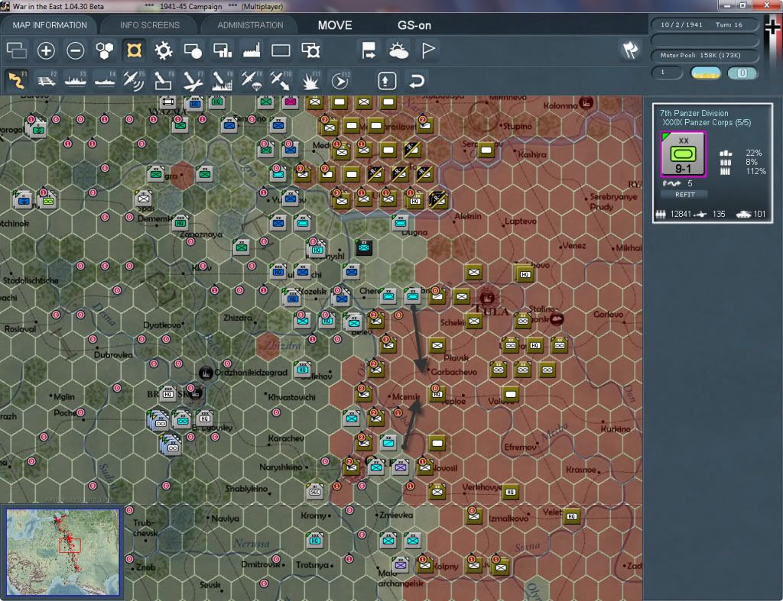Image resolution: width=783 pixels, height=601 pixels.
Task: Click the Ordzhonikidzegrad factory marker
Action: [x=205, y=373]
